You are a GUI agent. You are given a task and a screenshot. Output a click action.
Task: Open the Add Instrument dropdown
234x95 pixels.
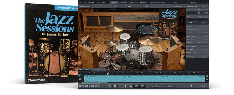[x=85, y=6]
